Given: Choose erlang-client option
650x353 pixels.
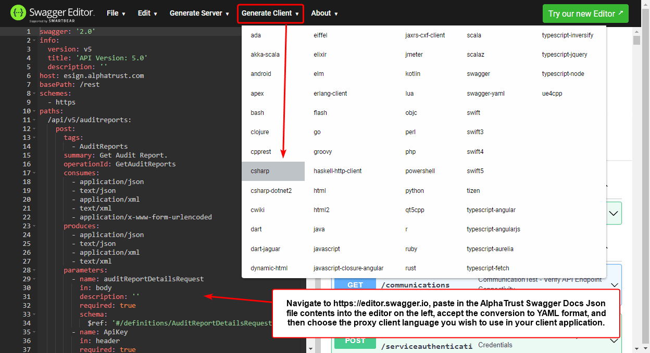Looking at the screenshot, I should coord(330,94).
